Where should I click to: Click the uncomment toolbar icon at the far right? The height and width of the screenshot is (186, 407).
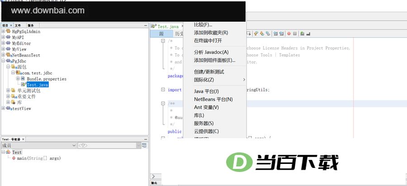click(308, 34)
